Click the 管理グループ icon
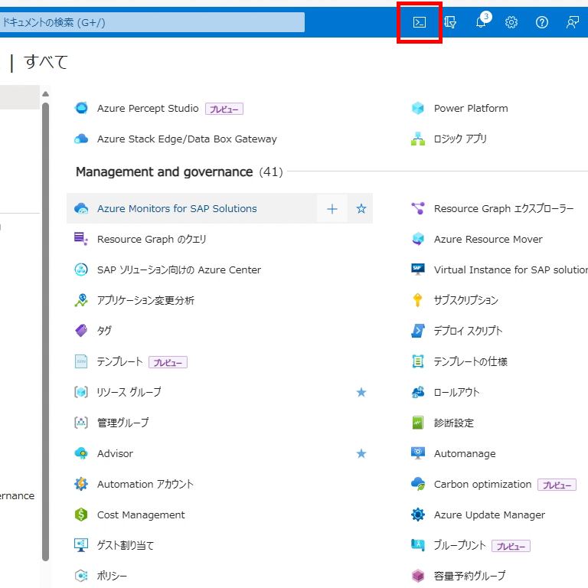 tap(81, 423)
